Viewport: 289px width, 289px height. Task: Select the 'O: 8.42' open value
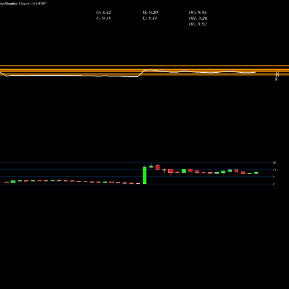click(103, 13)
